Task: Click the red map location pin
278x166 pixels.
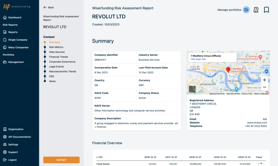Action: point(228,70)
